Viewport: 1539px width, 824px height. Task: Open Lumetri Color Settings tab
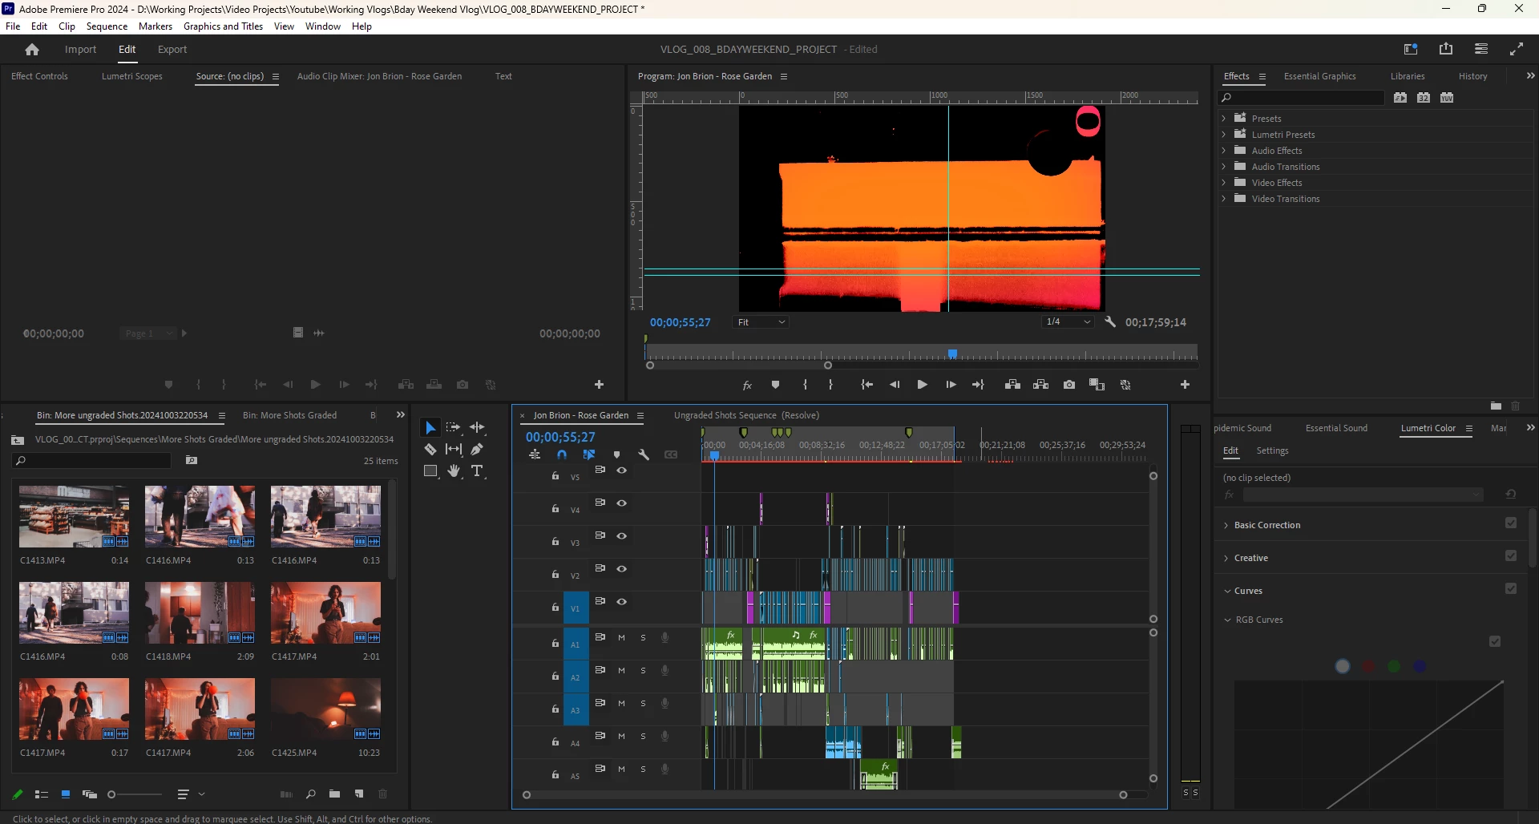pyautogui.click(x=1272, y=451)
